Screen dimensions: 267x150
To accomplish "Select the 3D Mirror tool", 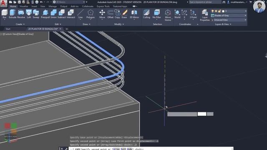I will coord(134,14).
